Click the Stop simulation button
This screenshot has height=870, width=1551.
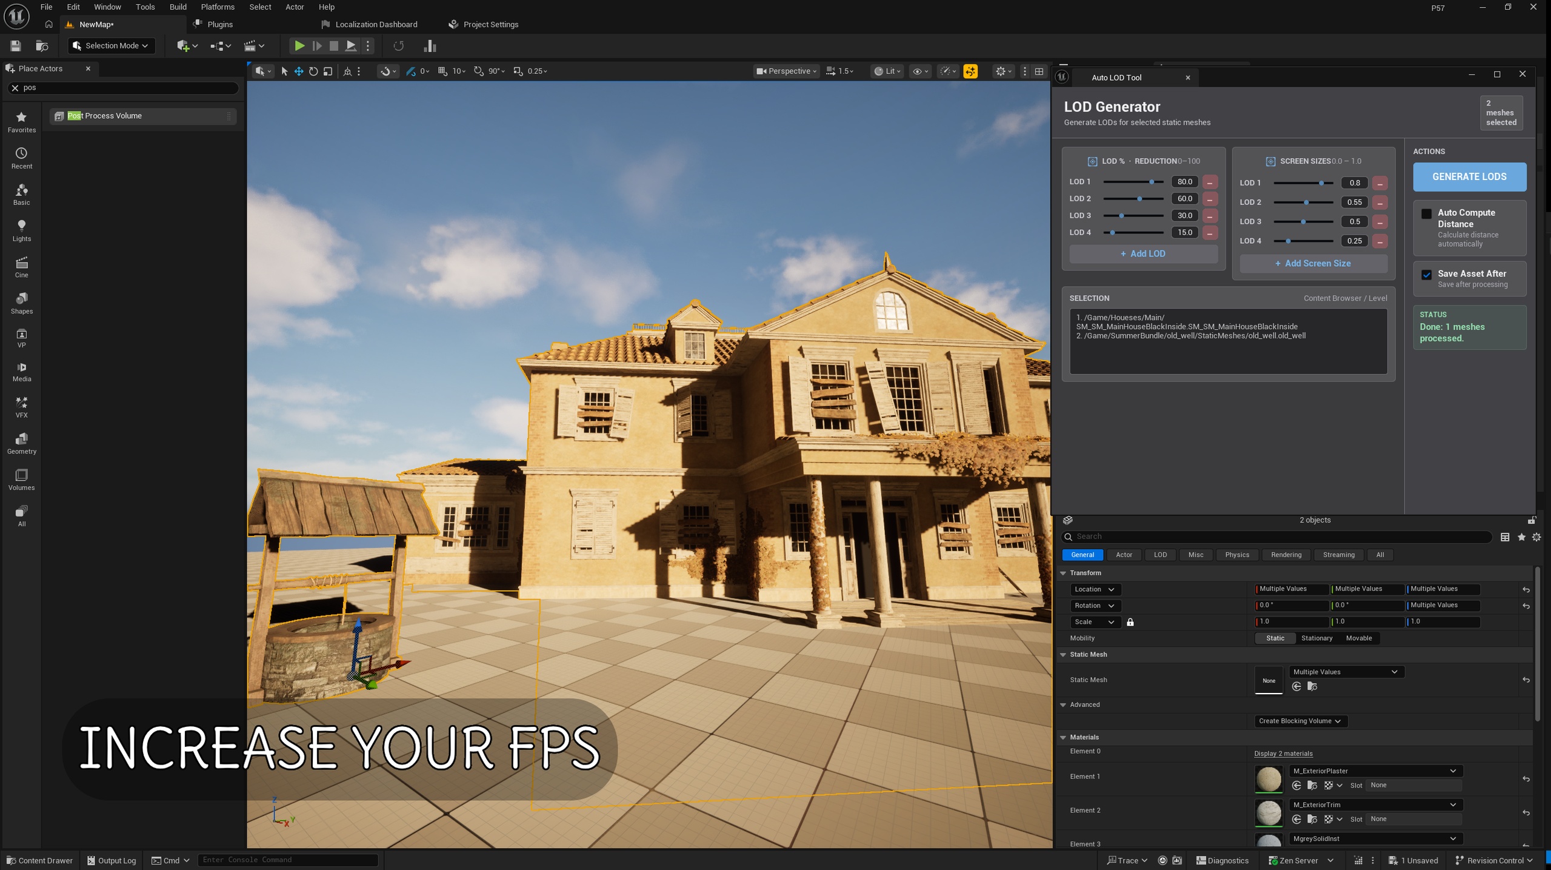(333, 46)
